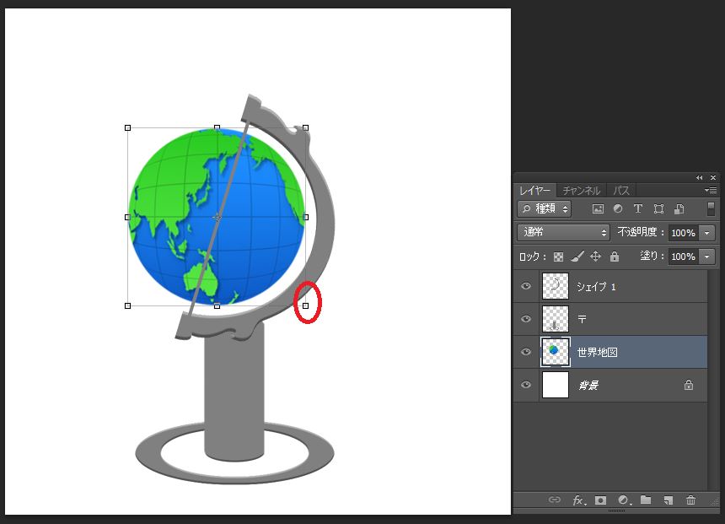Create a new layer
The height and width of the screenshot is (524, 725).
click(668, 500)
